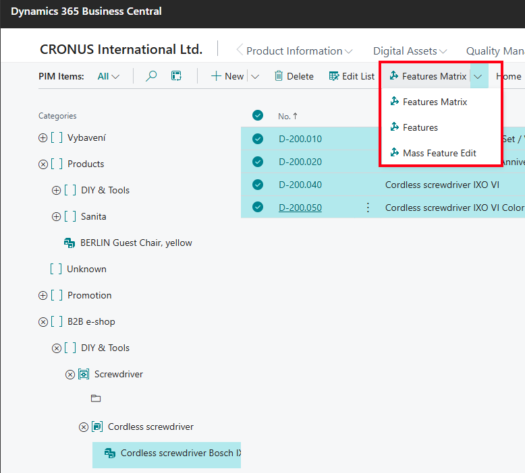
Task: Click description Cordless screwdriver IXO VI
Action: (442, 185)
